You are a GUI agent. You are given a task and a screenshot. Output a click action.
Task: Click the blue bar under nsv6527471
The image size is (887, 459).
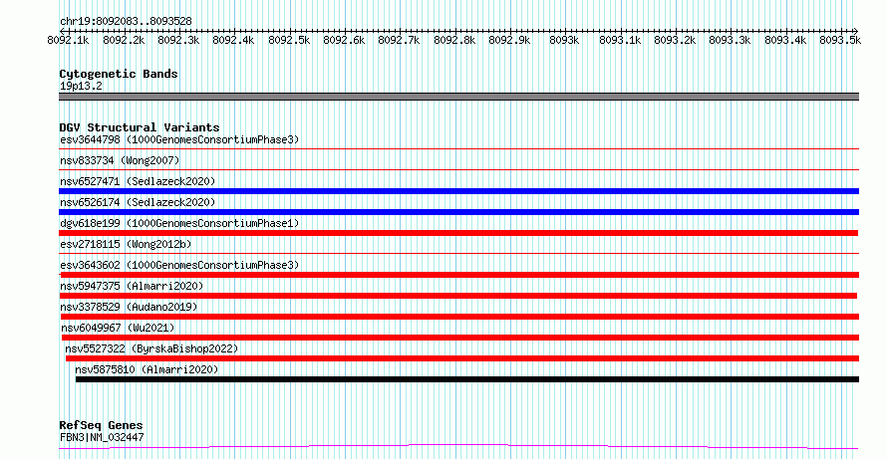click(458, 191)
